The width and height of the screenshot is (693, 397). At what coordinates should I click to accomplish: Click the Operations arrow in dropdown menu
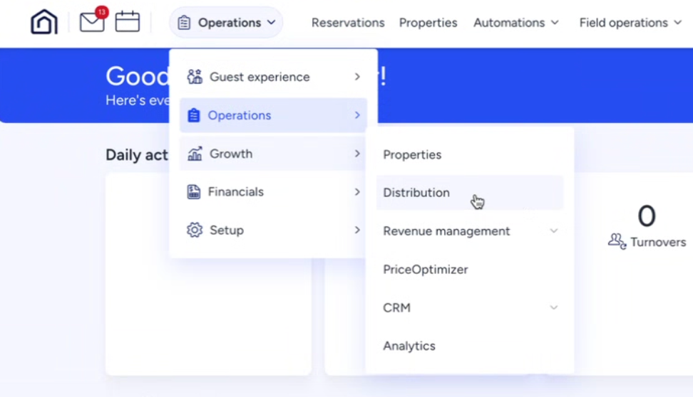(x=357, y=115)
